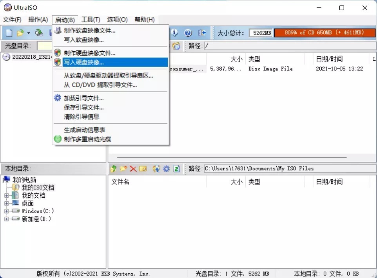Click the Exit icon next to Help
This screenshot has height=278, width=377.
click(202, 33)
